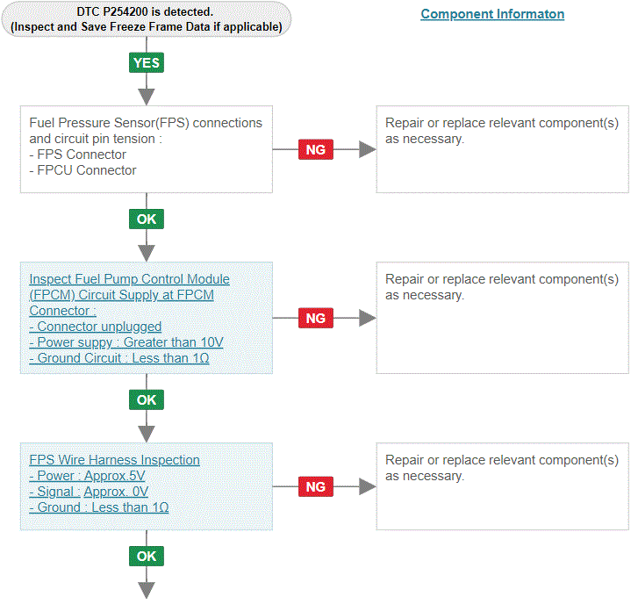The height and width of the screenshot is (604, 631).
Task: Click the Power Approx.5V link
Action: 87,476
